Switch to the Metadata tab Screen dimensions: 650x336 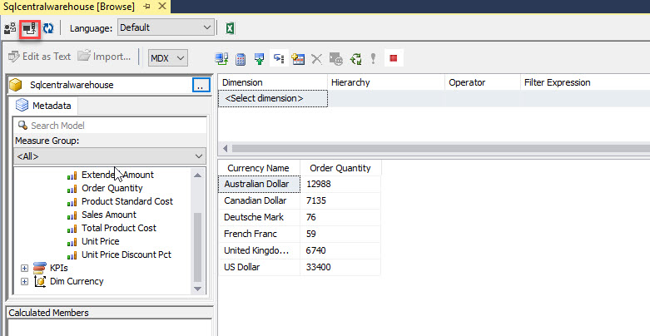pyautogui.click(x=43, y=106)
